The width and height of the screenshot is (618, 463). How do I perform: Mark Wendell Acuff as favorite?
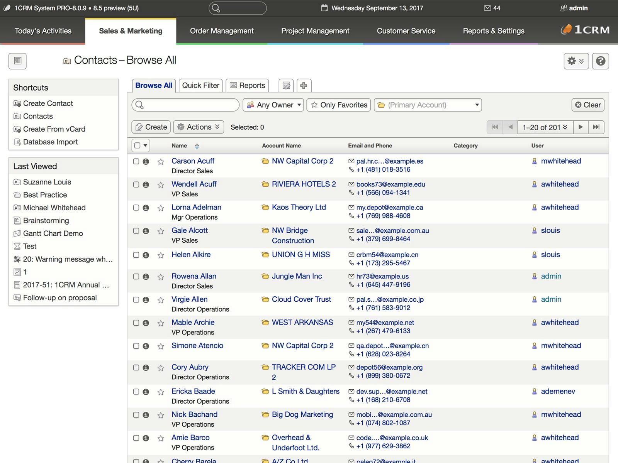pyautogui.click(x=161, y=185)
